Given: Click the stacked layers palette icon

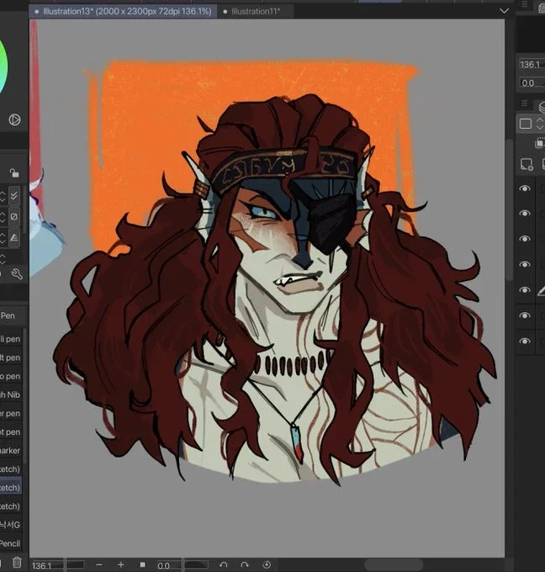Looking at the screenshot, I should 542,107.
